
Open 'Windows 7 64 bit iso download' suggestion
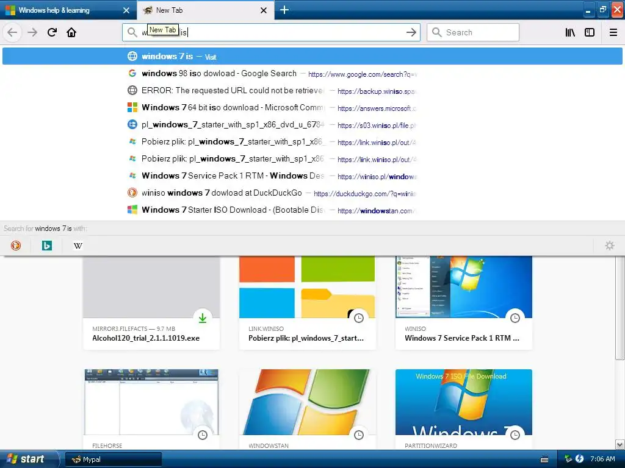(312, 107)
